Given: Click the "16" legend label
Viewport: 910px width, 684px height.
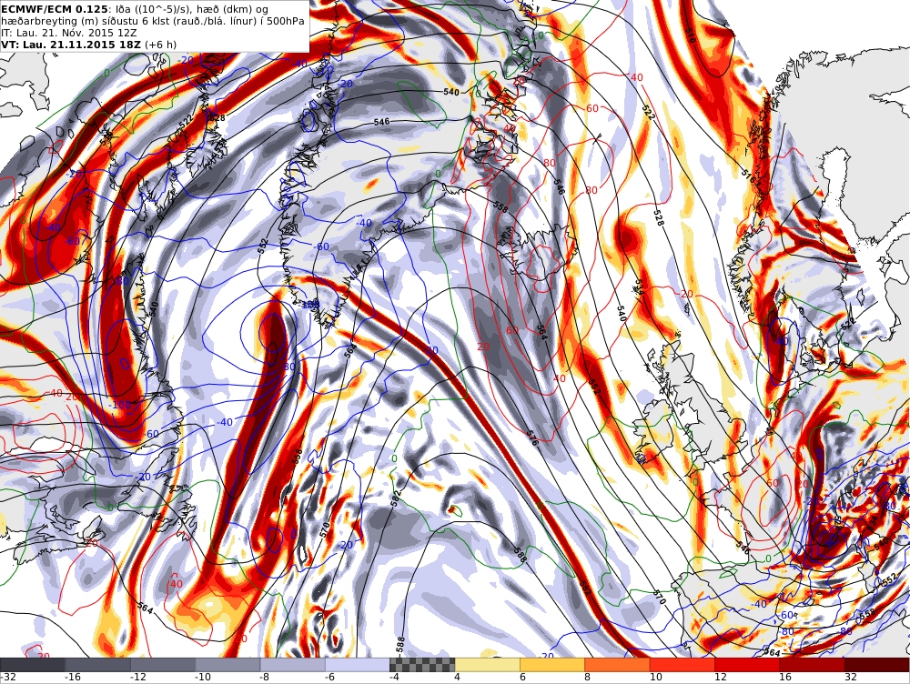Looking at the screenshot, I should coord(786,678).
